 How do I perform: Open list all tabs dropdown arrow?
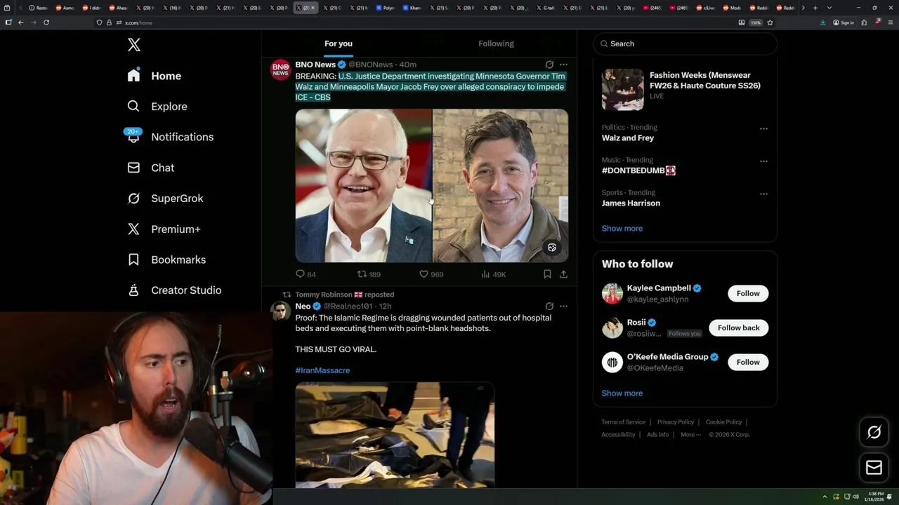click(829, 8)
